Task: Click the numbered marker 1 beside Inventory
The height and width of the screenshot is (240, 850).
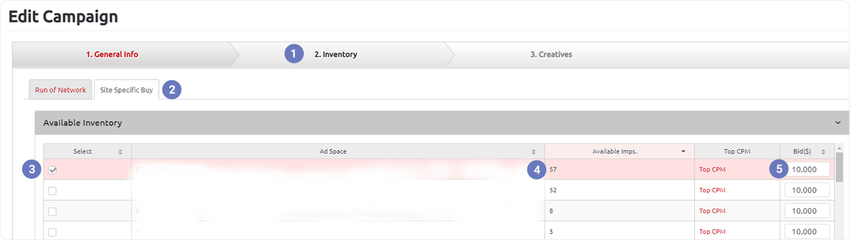Action: click(294, 54)
